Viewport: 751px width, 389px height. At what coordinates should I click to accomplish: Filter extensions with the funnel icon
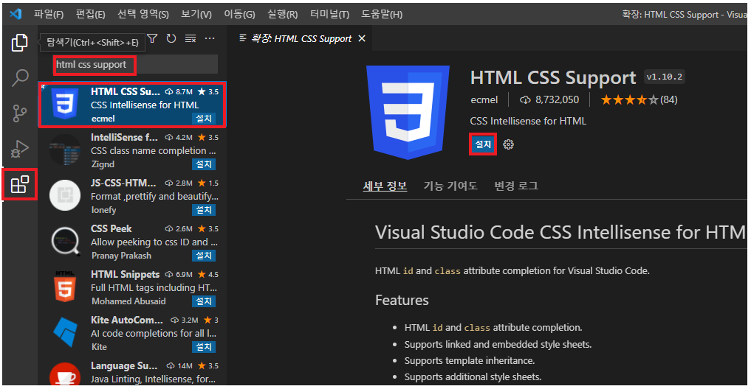click(152, 39)
